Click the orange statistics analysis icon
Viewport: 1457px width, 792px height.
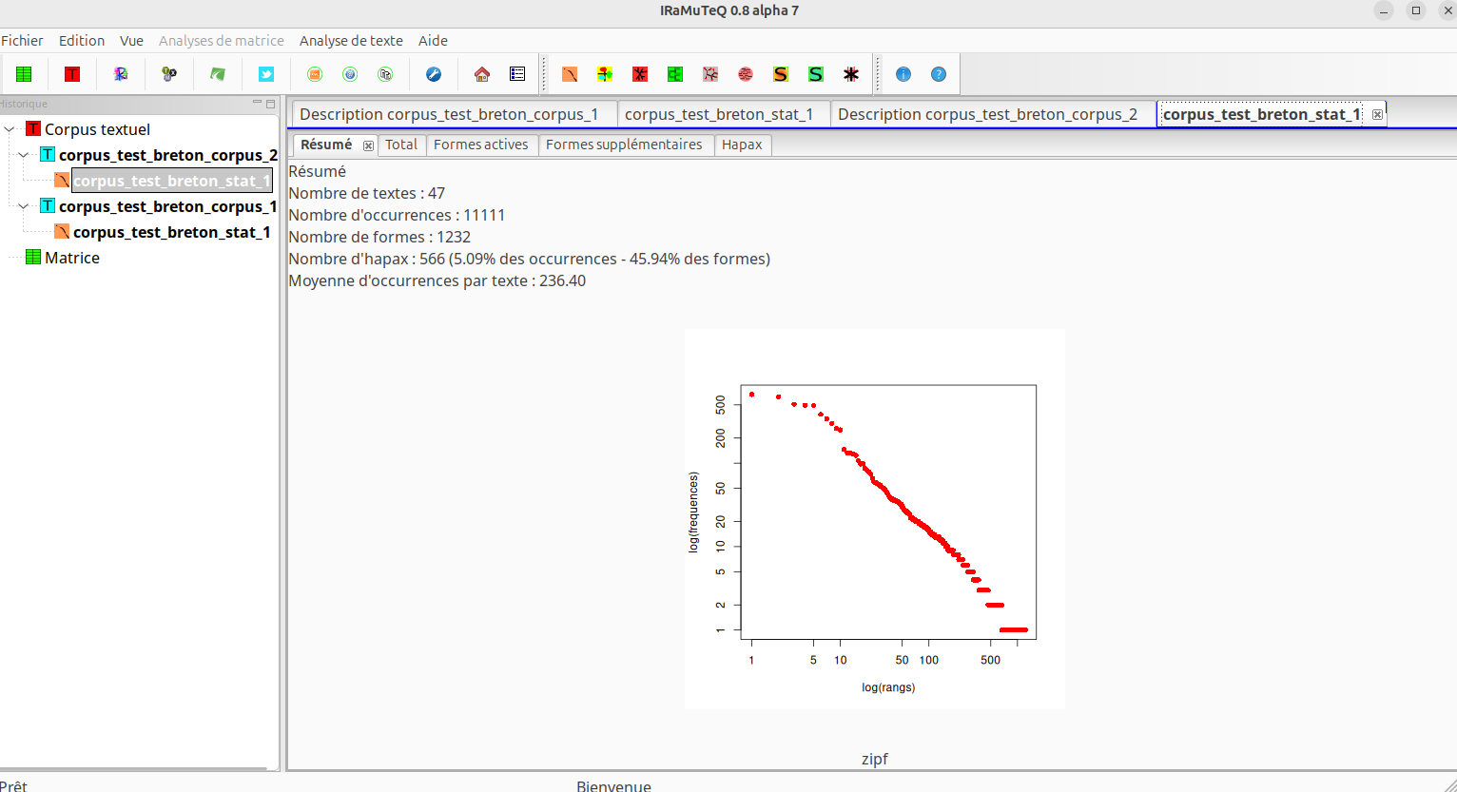click(570, 74)
